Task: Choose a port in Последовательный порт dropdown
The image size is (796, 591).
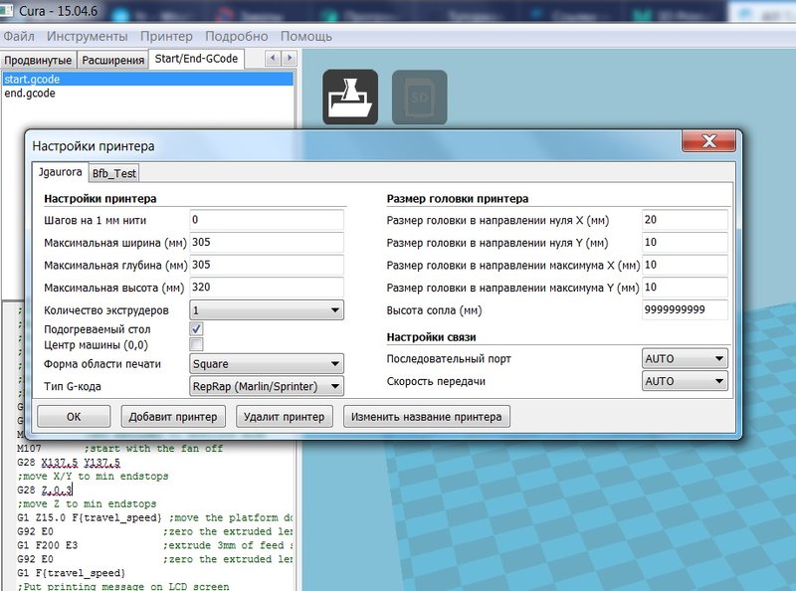Action: pos(685,359)
